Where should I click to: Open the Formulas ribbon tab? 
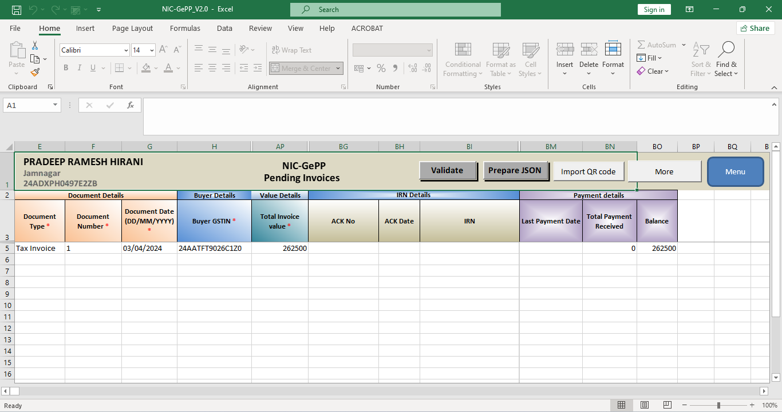coord(185,28)
